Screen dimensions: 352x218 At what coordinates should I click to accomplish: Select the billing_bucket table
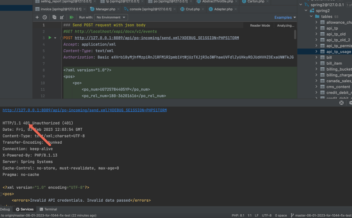(339, 69)
